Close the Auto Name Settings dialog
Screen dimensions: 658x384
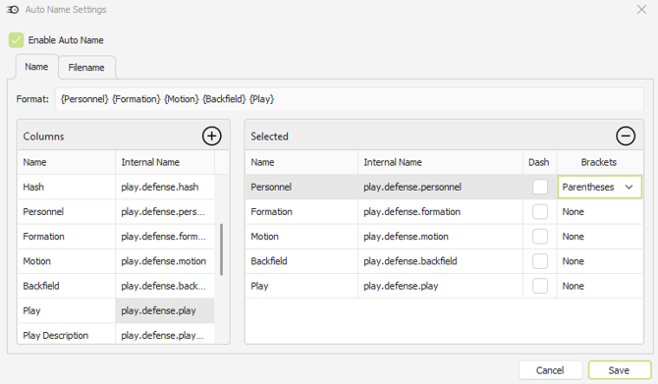click(x=641, y=9)
